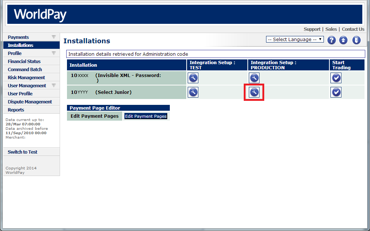Open TEST integration setup for Select Junior

point(193,92)
